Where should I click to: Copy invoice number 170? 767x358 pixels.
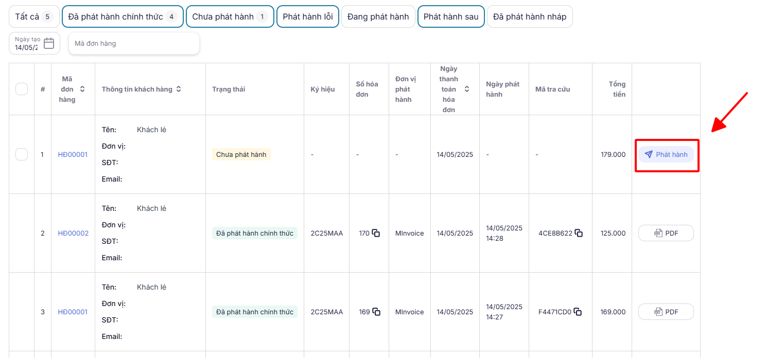pyautogui.click(x=376, y=233)
